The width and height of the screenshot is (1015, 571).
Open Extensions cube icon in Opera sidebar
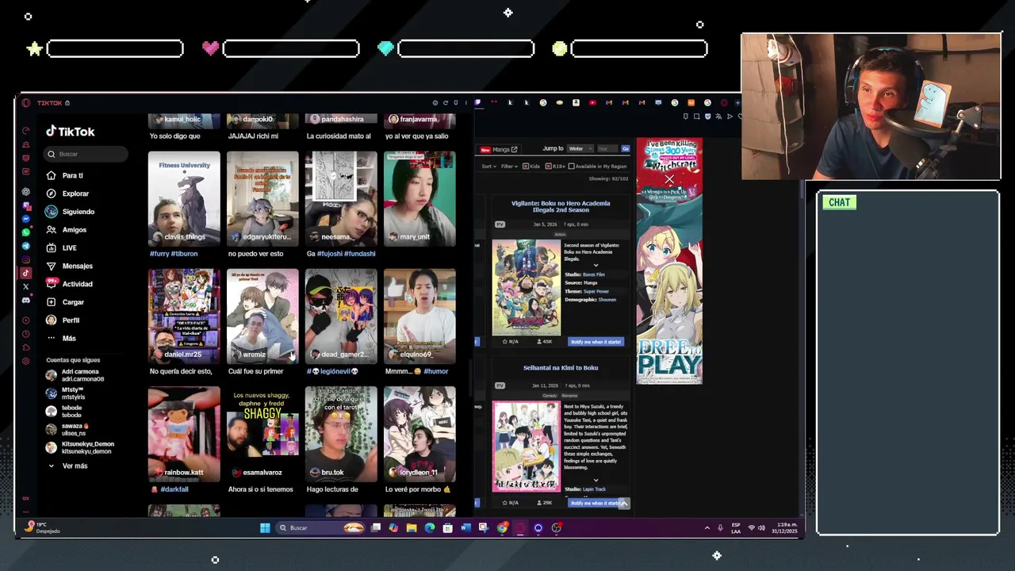click(25, 347)
